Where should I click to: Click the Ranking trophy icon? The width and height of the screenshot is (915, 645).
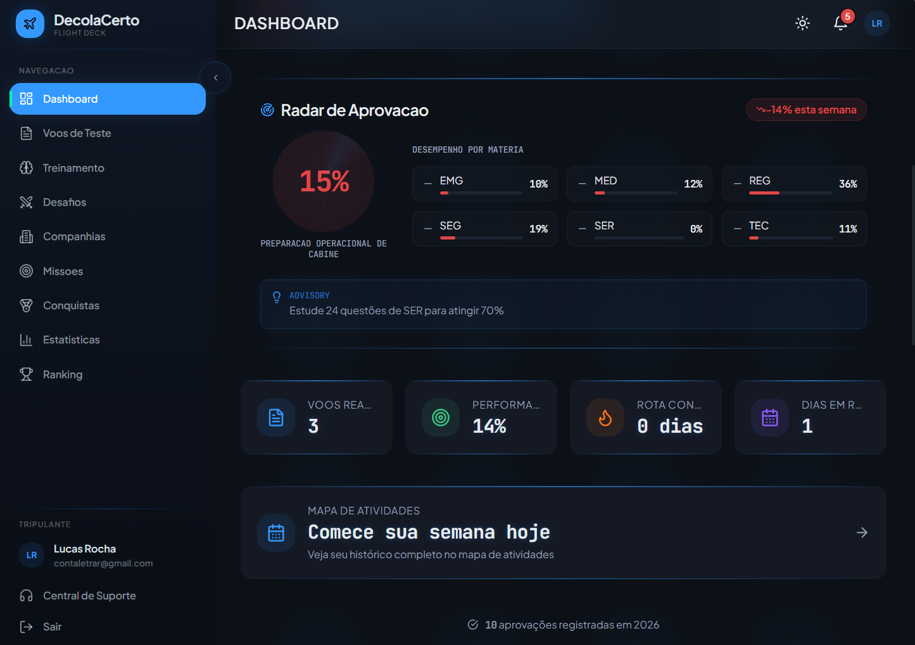(x=26, y=374)
